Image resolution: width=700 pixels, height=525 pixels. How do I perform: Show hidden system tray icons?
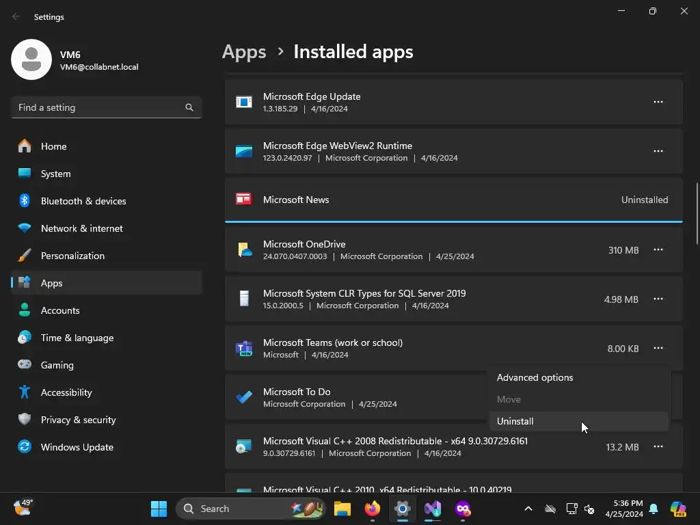pos(528,509)
